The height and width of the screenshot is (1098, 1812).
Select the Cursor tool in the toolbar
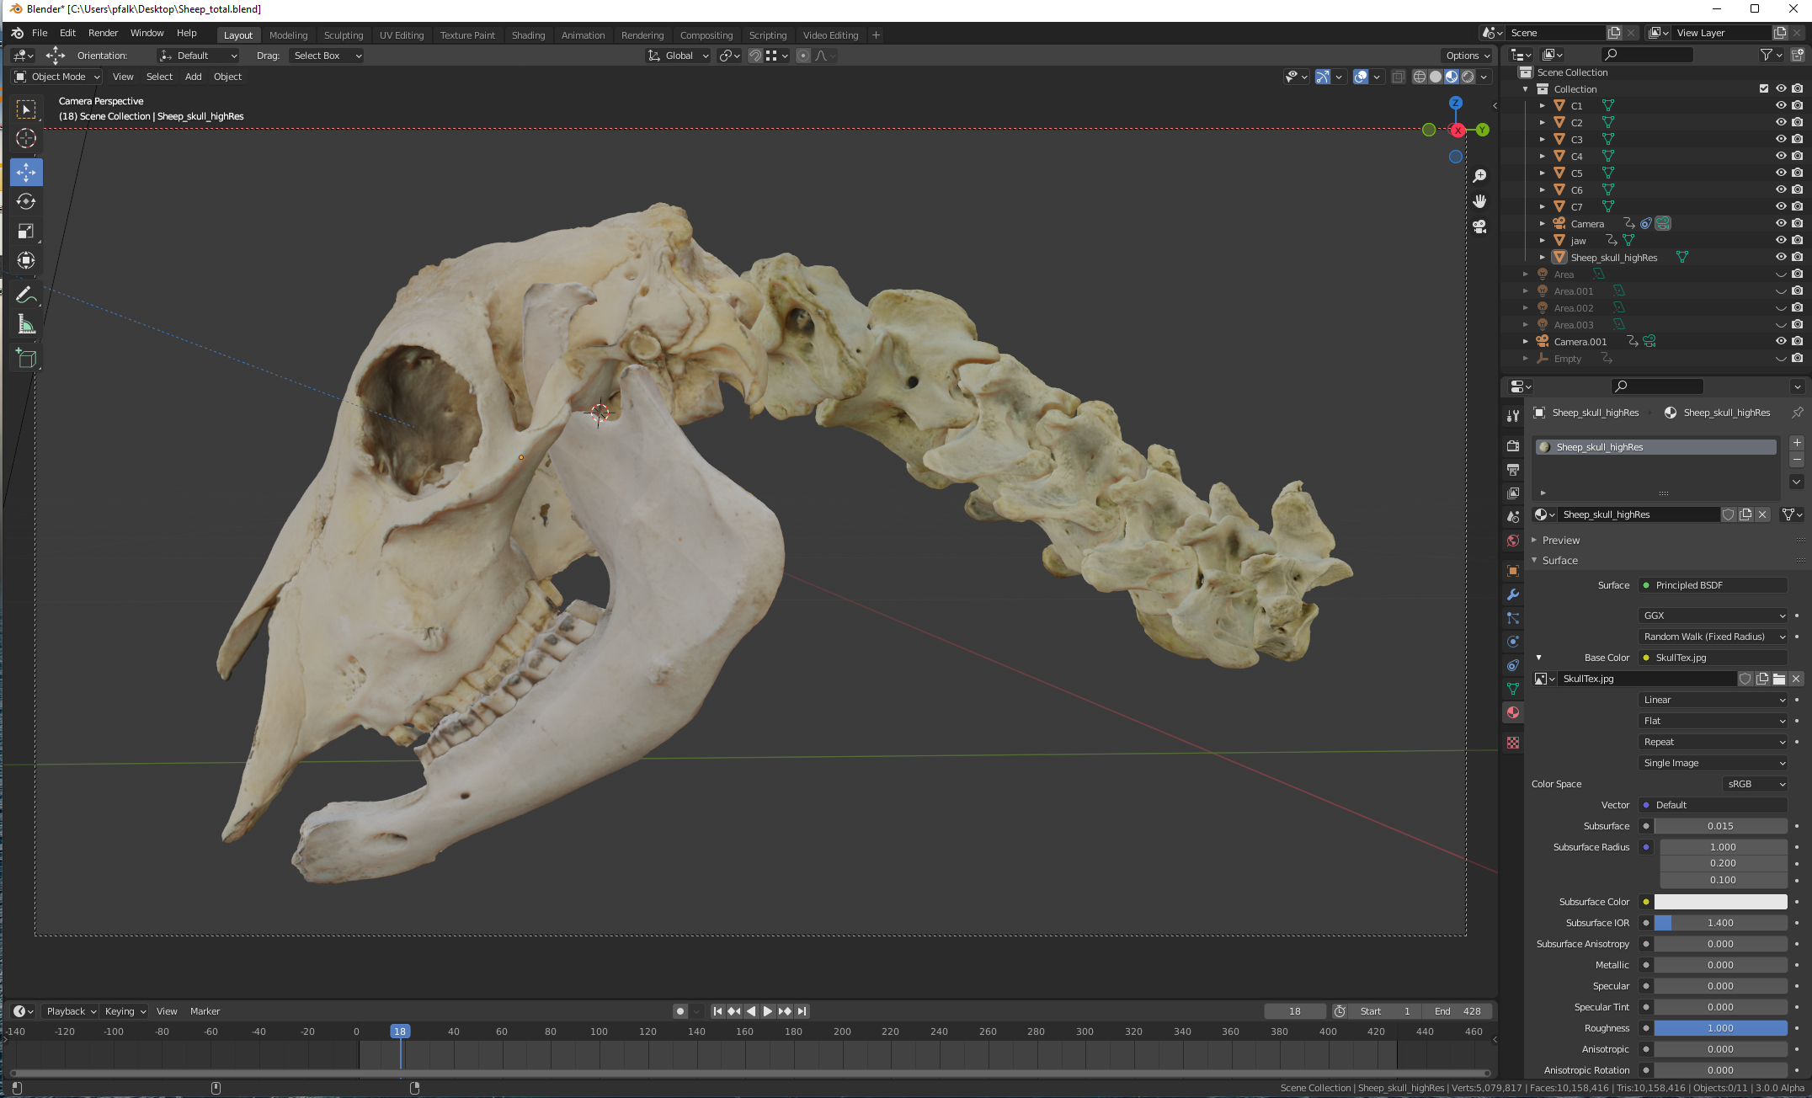click(26, 138)
